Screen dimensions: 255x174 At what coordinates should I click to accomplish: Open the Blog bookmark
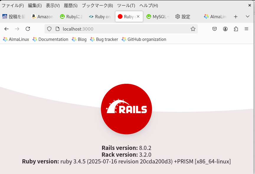(79, 39)
